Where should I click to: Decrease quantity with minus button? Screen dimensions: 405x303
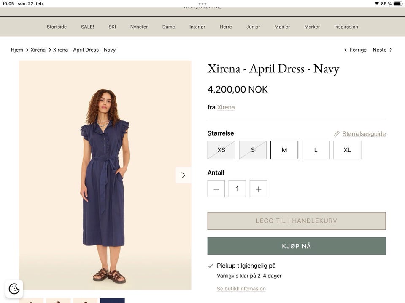pos(216,189)
